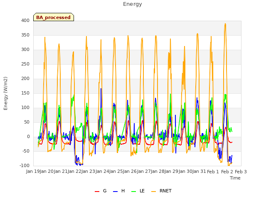Toggle the G series legend label
This screenshot has width=266, height=199.
[x=105, y=191]
